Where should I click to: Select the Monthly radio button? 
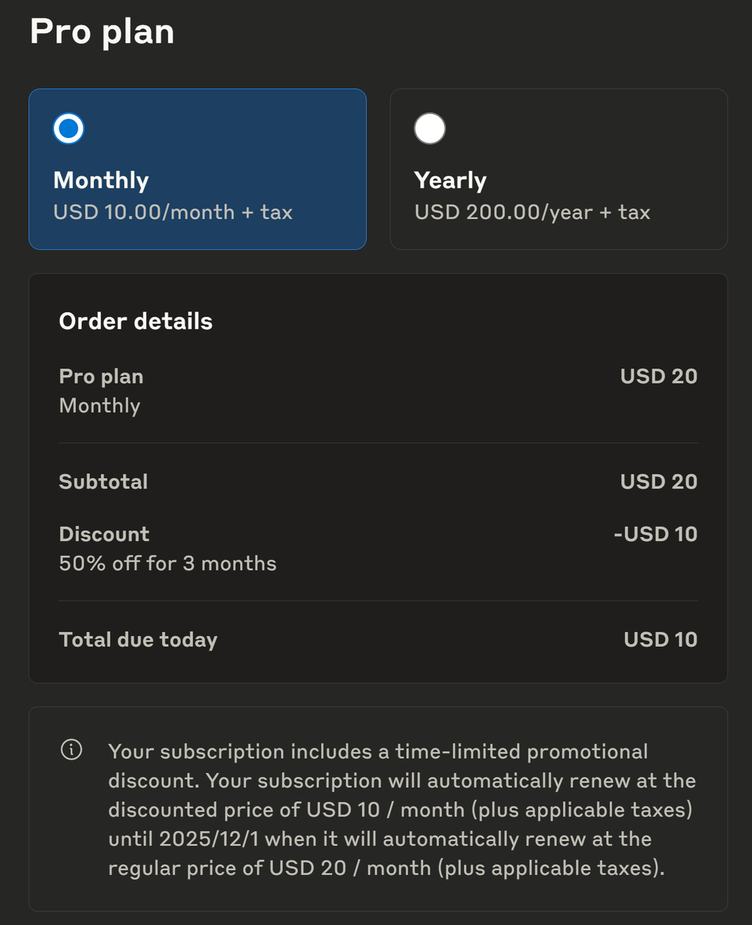[x=69, y=129]
